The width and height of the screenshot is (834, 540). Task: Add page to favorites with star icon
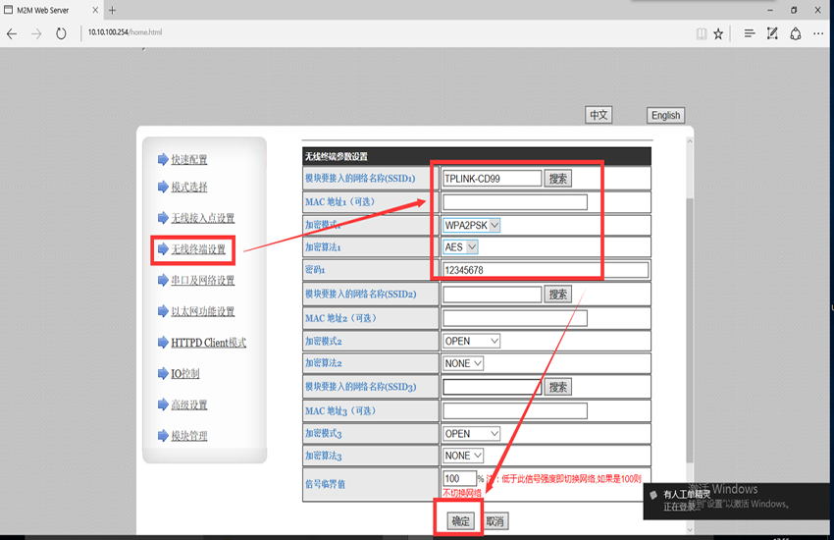[718, 33]
